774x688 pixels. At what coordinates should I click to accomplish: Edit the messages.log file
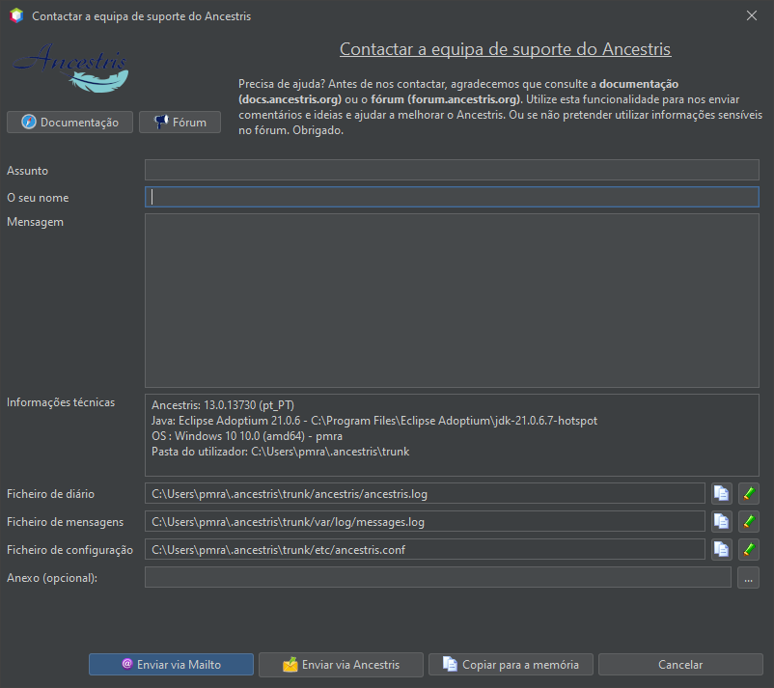pos(748,522)
